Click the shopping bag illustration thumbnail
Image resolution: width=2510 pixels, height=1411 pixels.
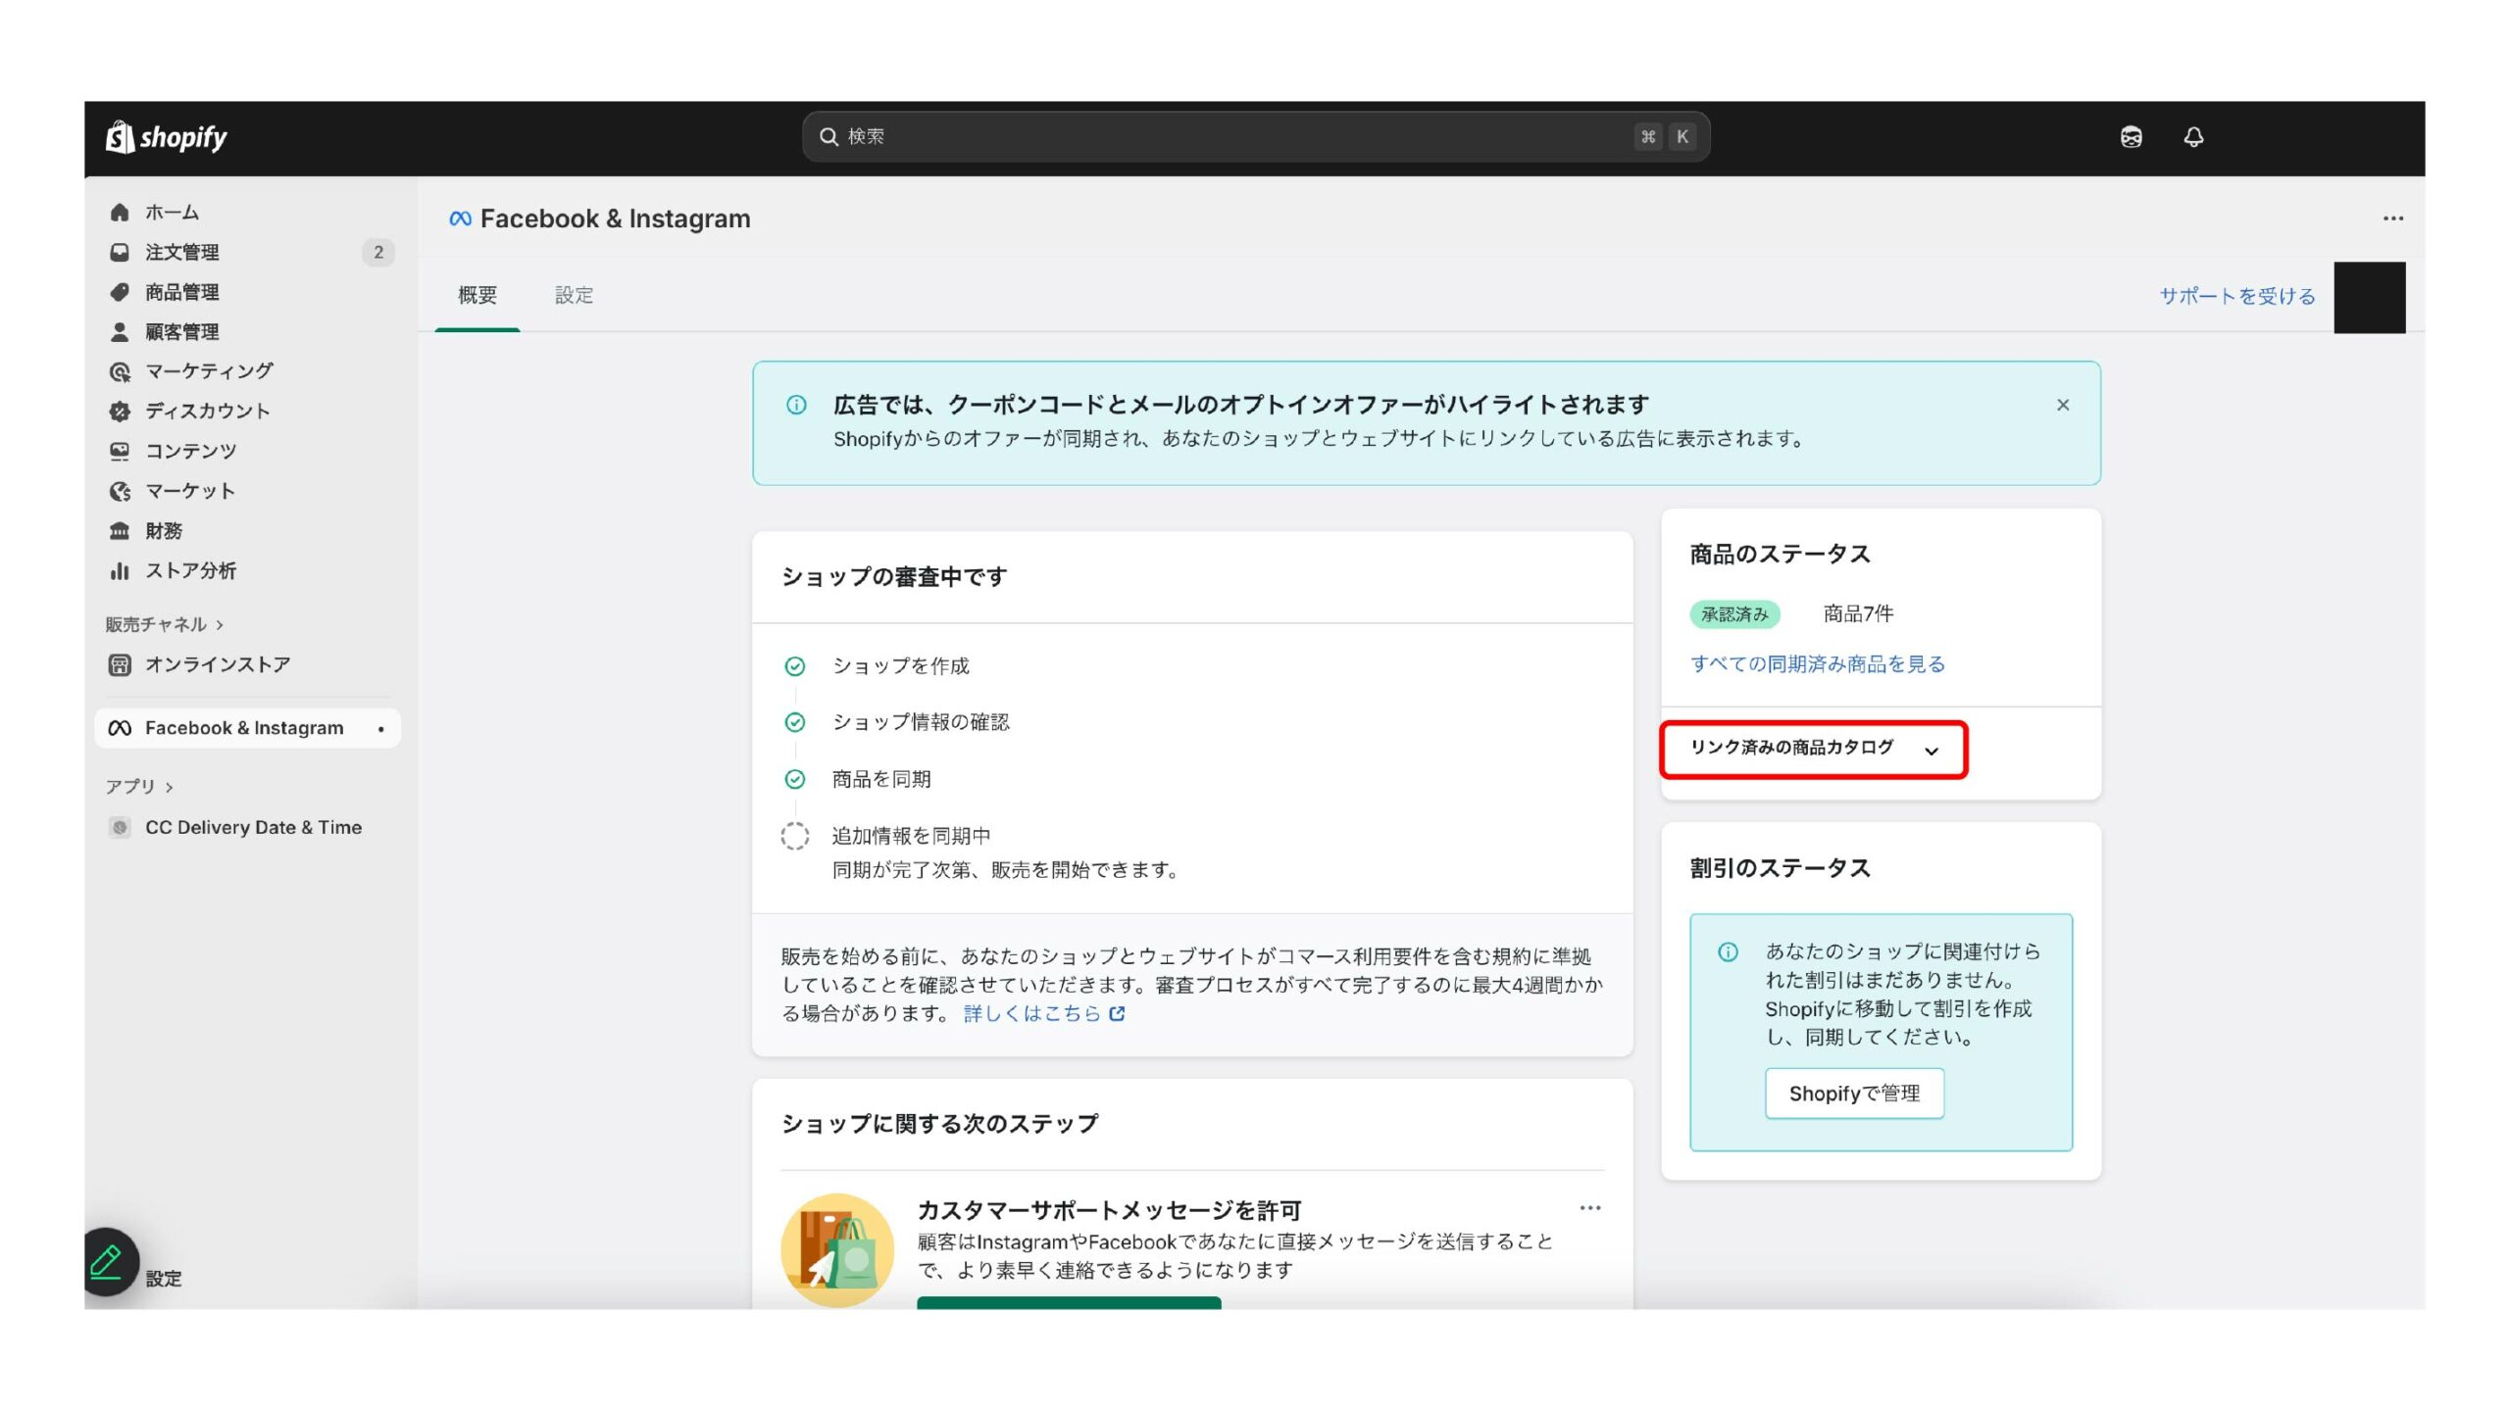tap(837, 1250)
